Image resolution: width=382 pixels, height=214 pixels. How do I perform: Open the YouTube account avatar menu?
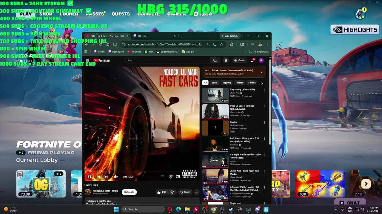point(261,60)
